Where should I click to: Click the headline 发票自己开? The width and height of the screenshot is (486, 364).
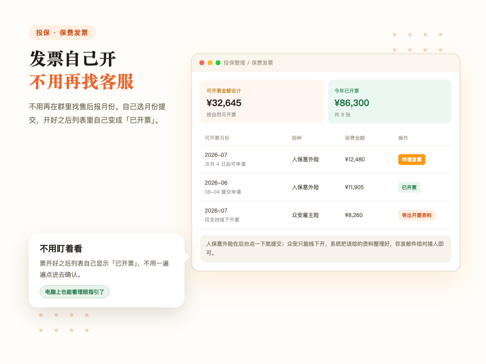point(72,59)
